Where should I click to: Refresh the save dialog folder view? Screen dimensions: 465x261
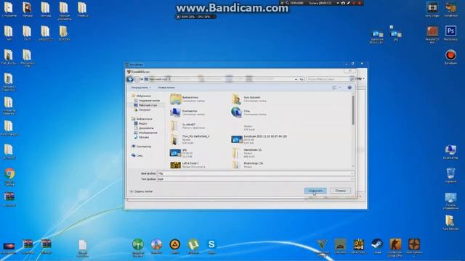coord(302,79)
